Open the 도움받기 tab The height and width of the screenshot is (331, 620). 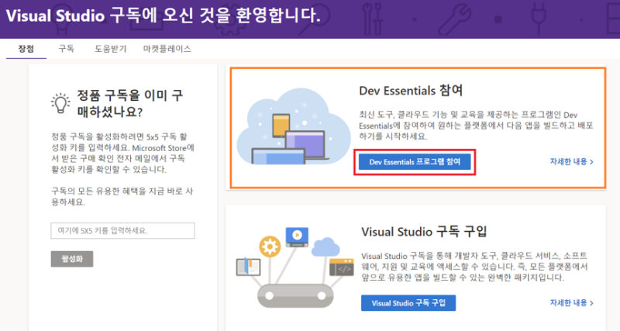tap(110, 49)
